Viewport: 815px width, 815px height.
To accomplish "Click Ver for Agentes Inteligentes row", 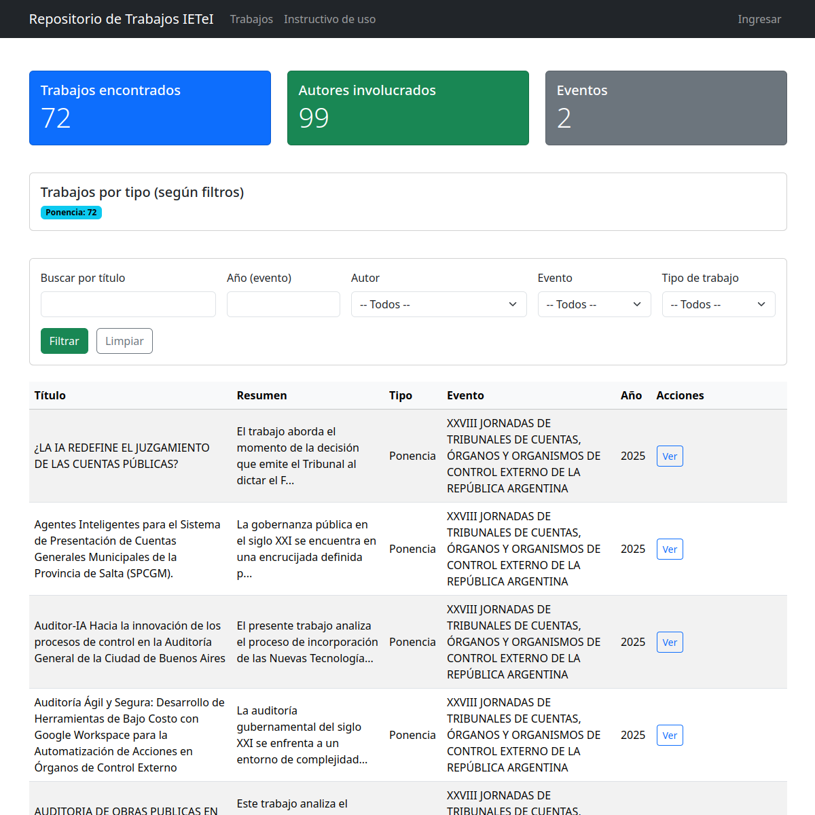I will click(x=670, y=549).
